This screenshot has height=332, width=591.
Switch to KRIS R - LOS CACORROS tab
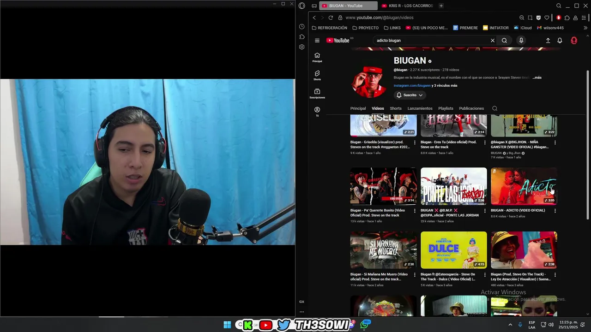(x=407, y=6)
